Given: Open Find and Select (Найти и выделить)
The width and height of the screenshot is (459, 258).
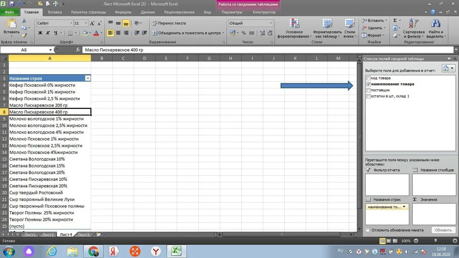Looking at the screenshot, I should [x=435, y=28].
